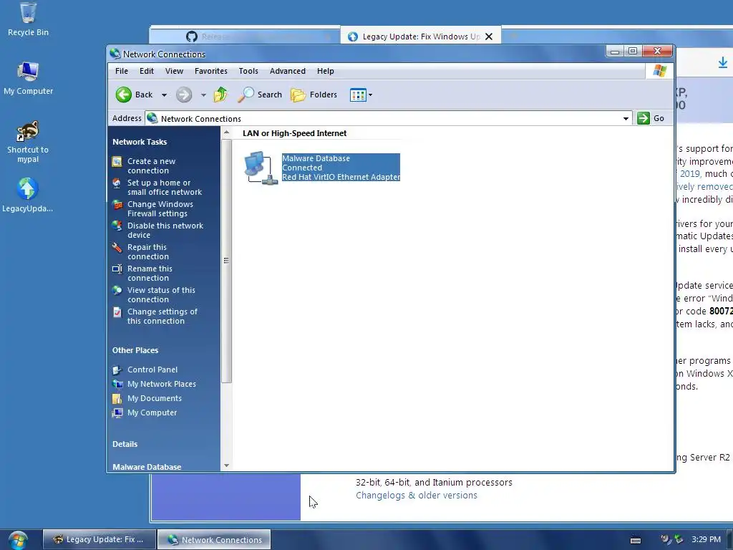The image size is (733, 550).
Task: Select LegacyUpdate desktop icon
Action: coord(28,196)
